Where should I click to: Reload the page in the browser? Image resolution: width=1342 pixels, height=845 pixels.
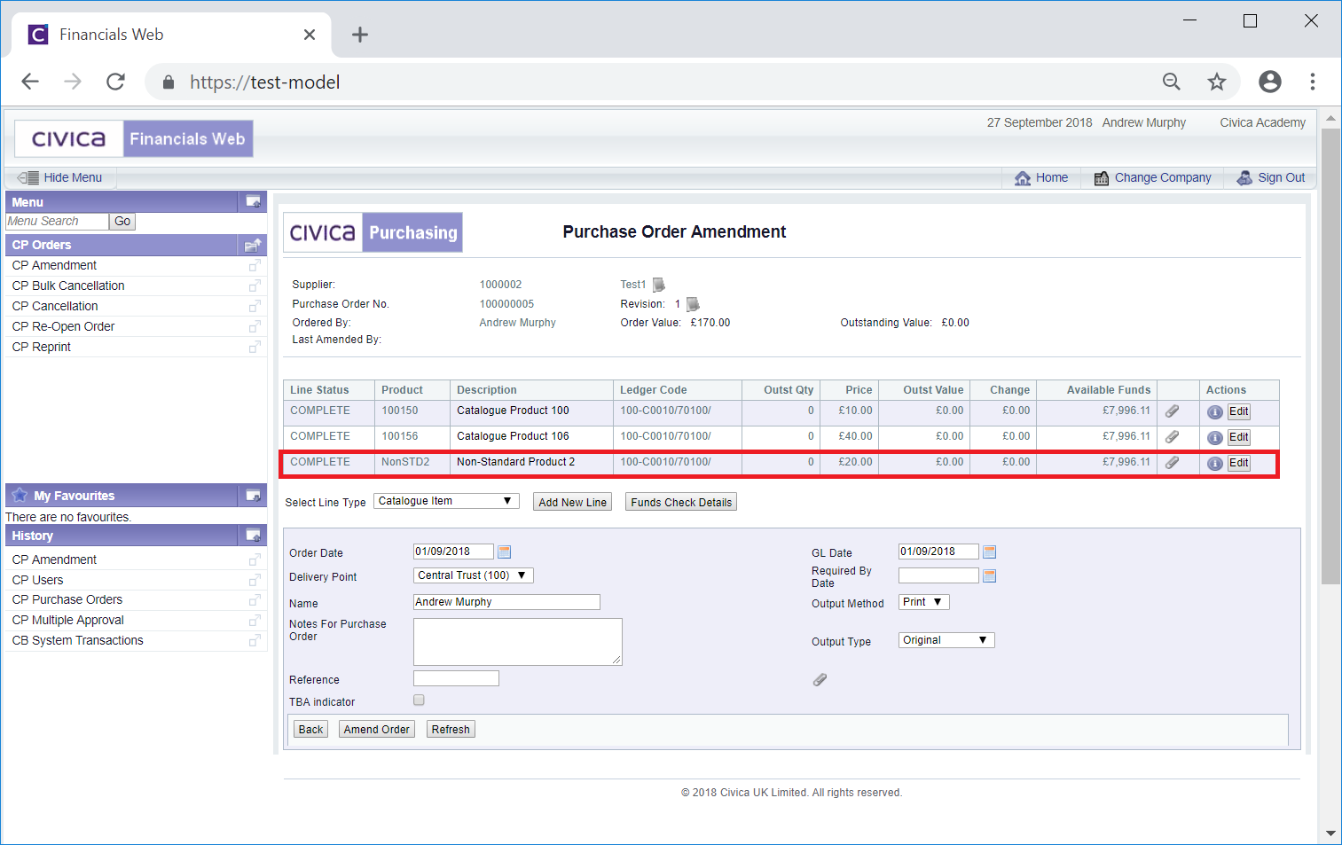coord(115,82)
